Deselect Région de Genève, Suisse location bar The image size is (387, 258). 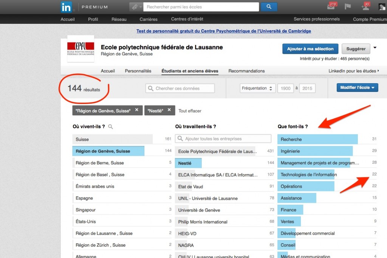[122, 151]
